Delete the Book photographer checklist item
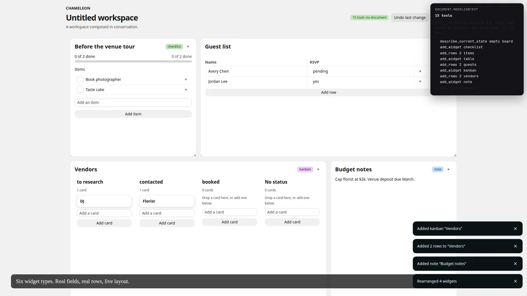This screenshot has width=527, height=296. [x=186, y=79]
